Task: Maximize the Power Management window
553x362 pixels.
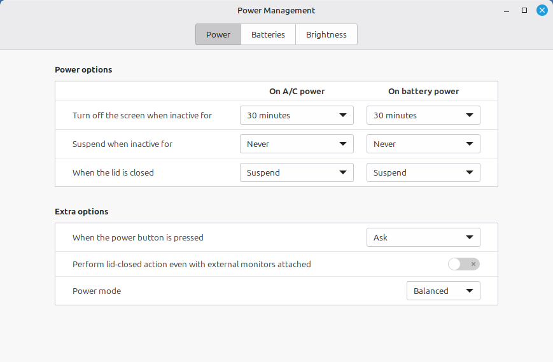Action: (524, 11)
